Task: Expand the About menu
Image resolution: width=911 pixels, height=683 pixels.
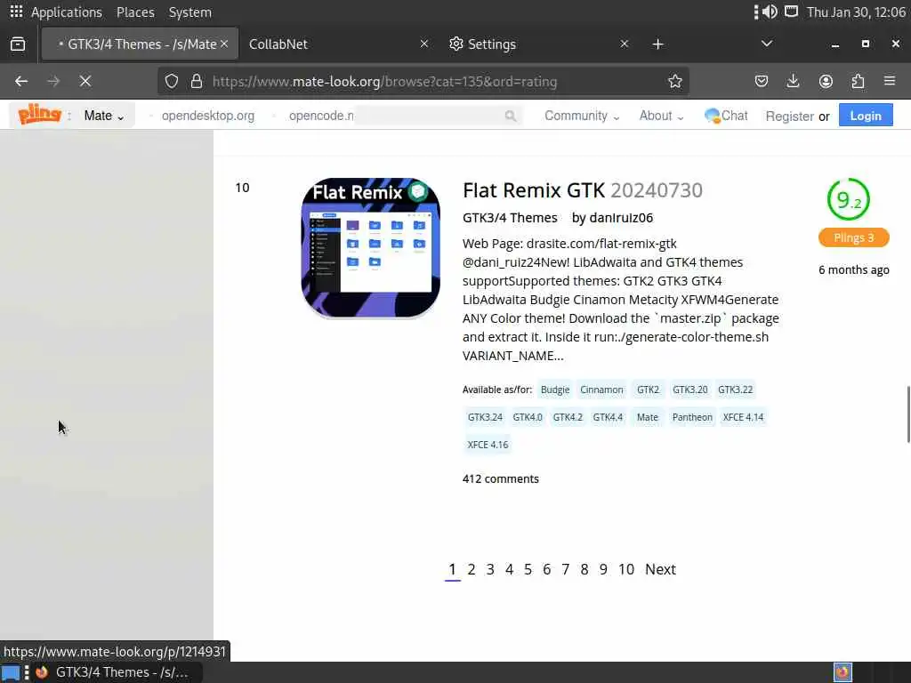Action: (661, 116)
